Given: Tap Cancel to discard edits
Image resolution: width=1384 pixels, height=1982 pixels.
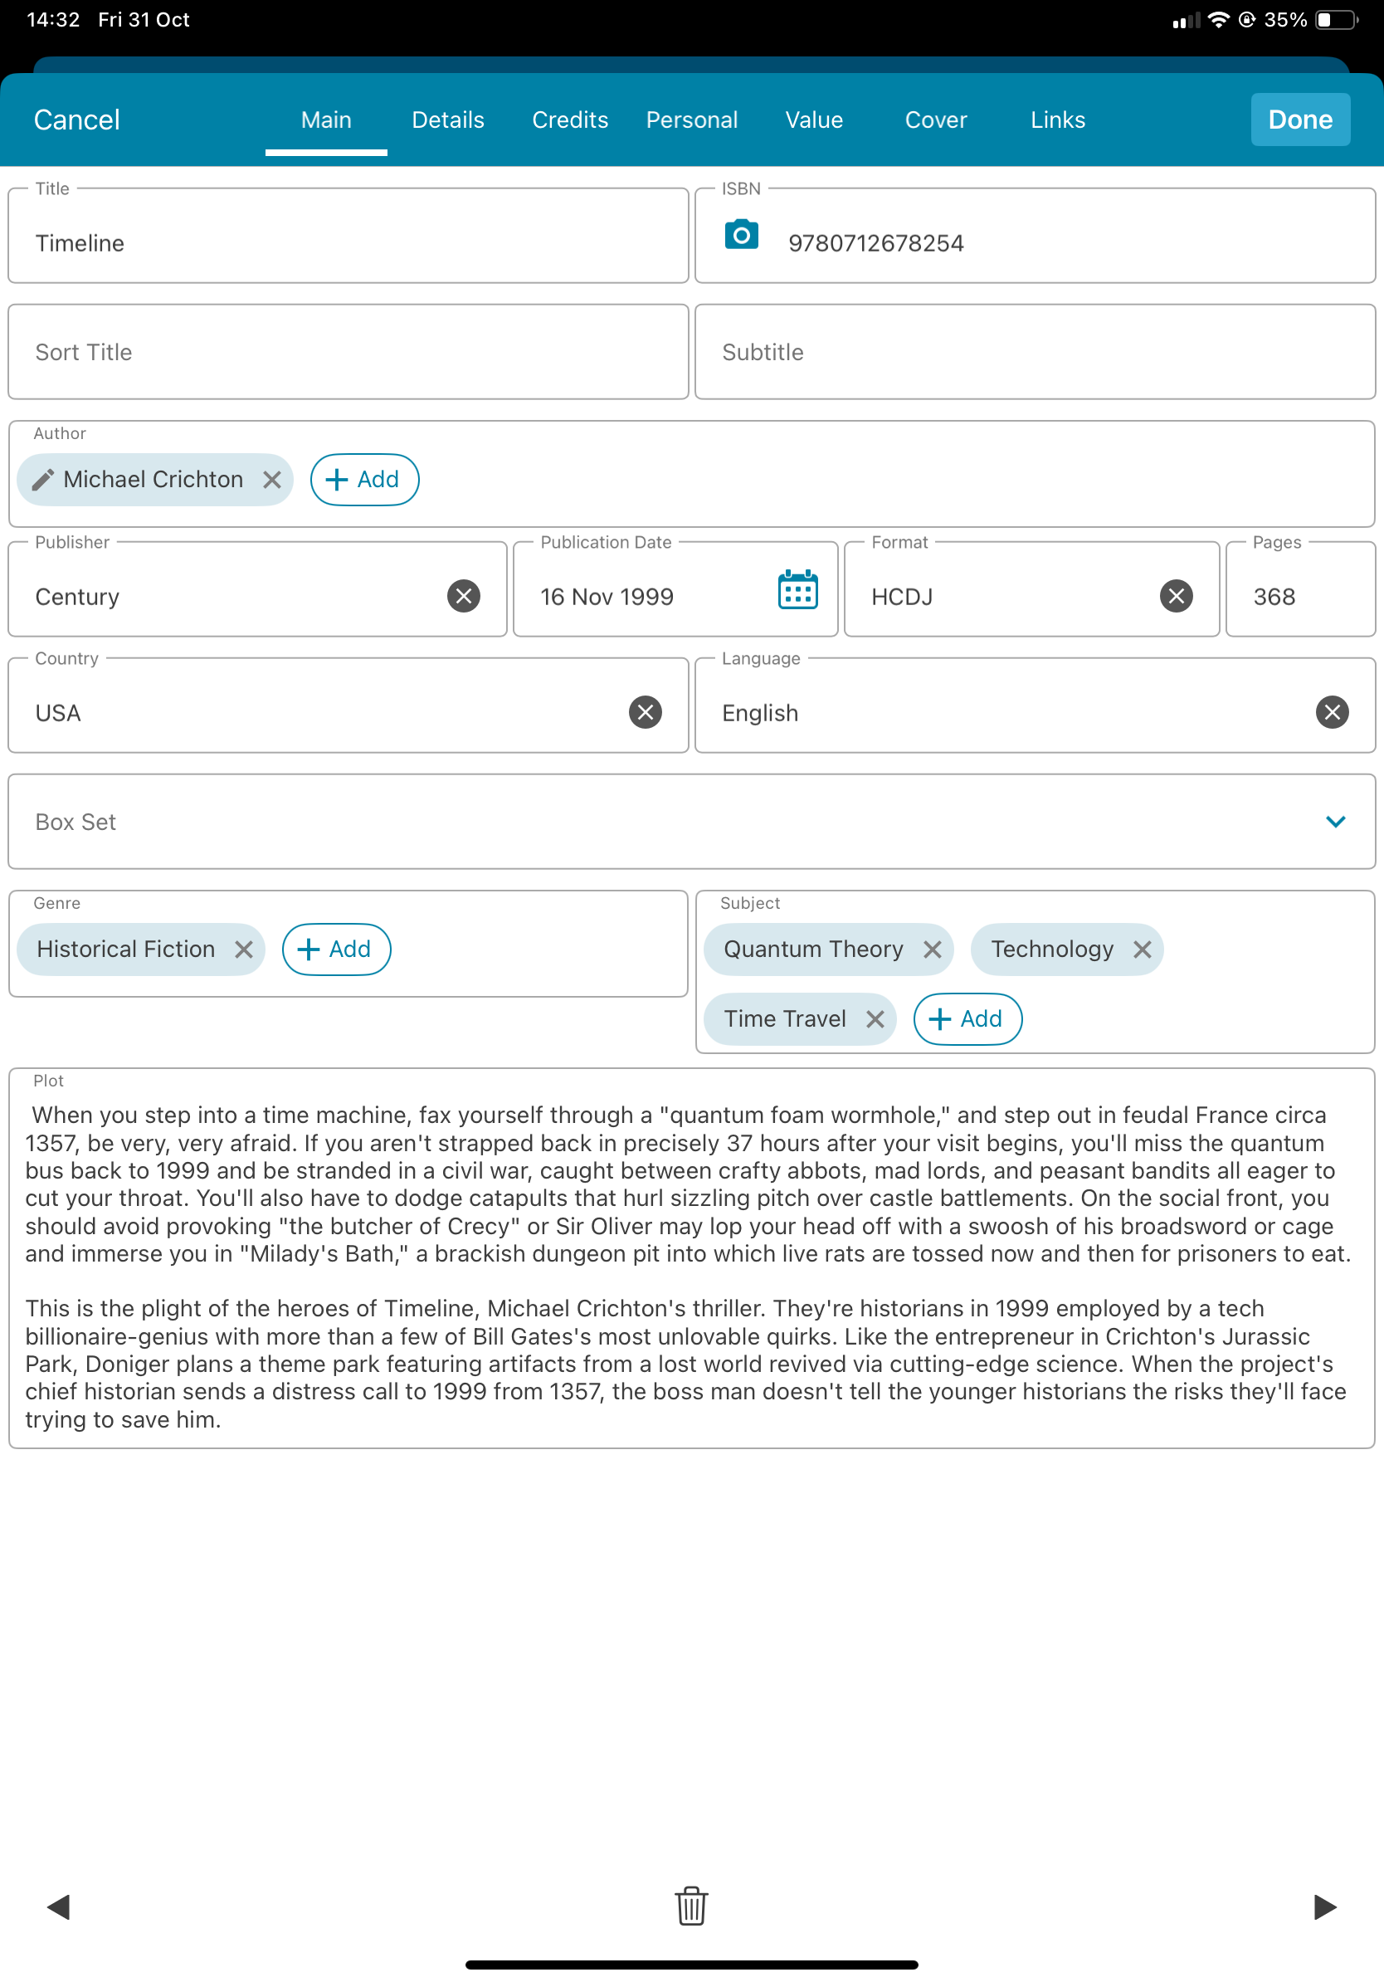Looking at the screenshot, I should point(77,120).
